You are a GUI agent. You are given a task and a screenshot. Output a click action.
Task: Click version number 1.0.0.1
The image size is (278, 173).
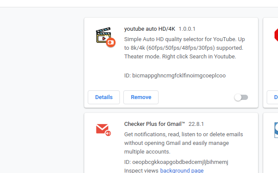click(x=187, y=29)
